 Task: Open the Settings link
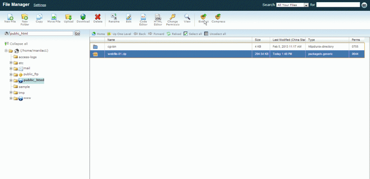[x=40, y=5]
